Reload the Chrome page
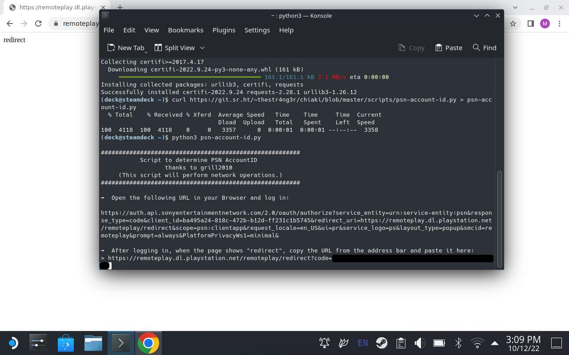The width and height of the screenshot is (569, 355). [38, 24]
